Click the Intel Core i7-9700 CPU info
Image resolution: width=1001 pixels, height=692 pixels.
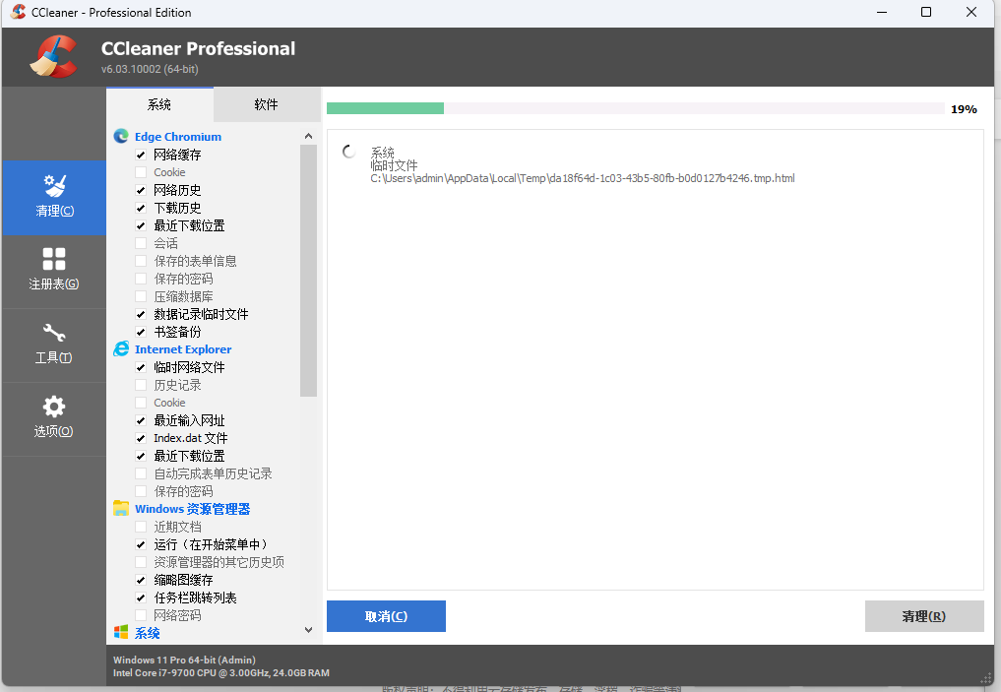[x=221, y=673]
